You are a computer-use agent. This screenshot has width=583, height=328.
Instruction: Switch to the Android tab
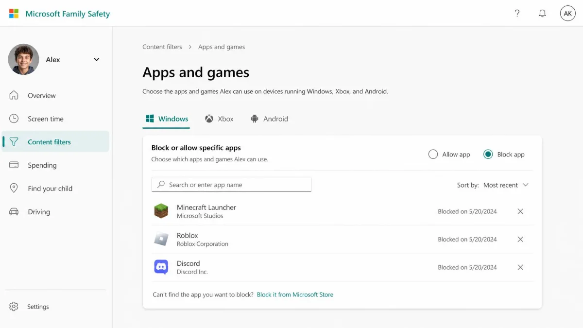point(269,119)
